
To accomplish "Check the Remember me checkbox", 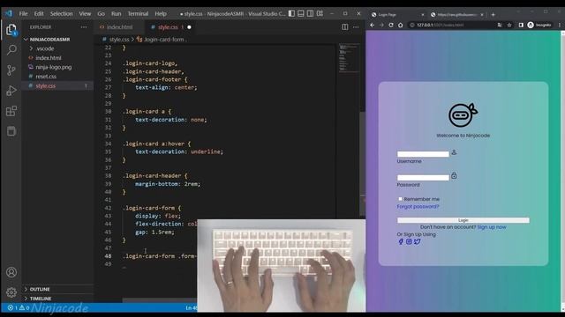I will coord(400,199).
